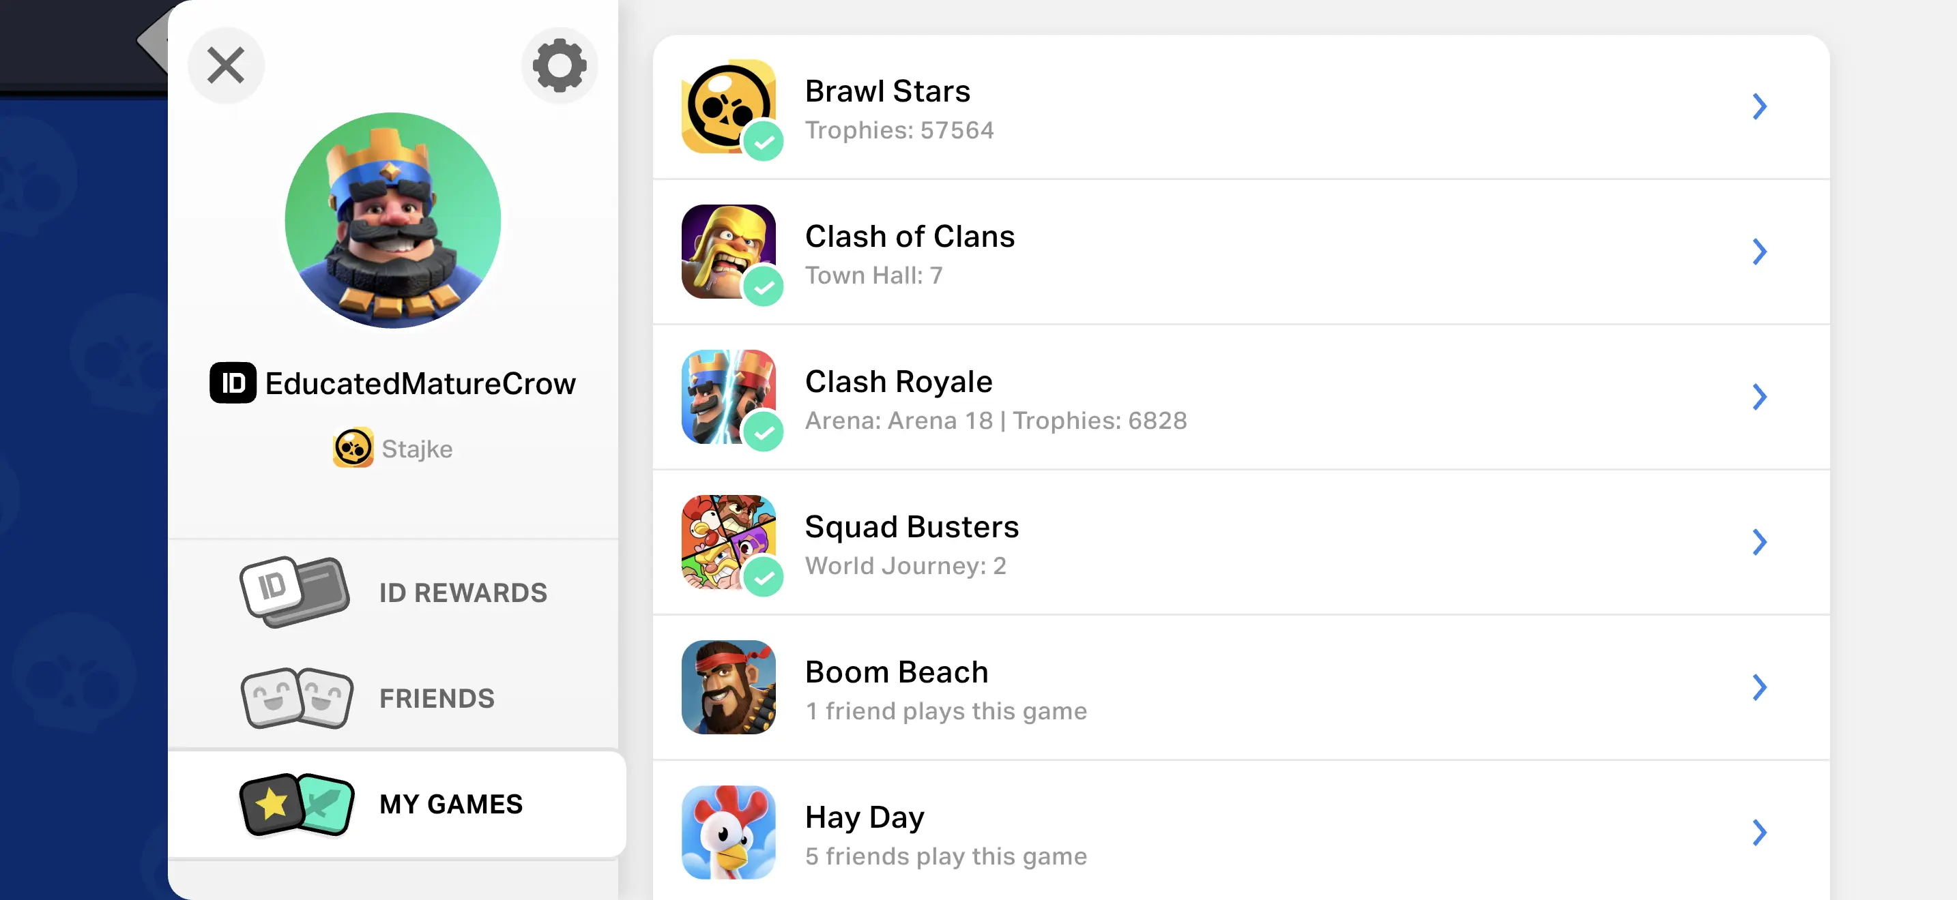Click the small Brawl Stars icon beside Stajke
Viewport: 1957px width, 900px height.
pyautogui.click(x=353, y=448)
